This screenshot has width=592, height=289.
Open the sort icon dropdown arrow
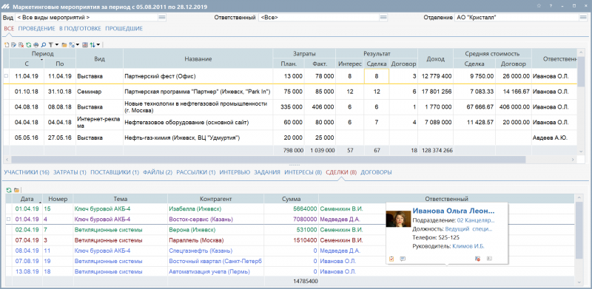click(x=98, y=44)
